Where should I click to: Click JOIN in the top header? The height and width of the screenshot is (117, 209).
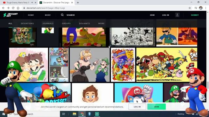click(152, 15)
